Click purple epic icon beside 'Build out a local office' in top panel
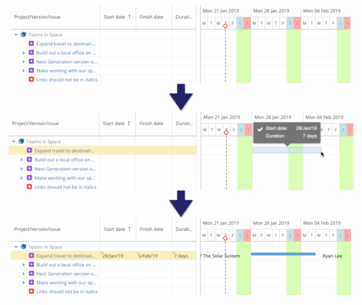Screen dimensions: 362x305 coord(31,53)
